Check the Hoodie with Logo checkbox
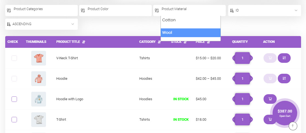306x133 pixels. tap(14, 99)
